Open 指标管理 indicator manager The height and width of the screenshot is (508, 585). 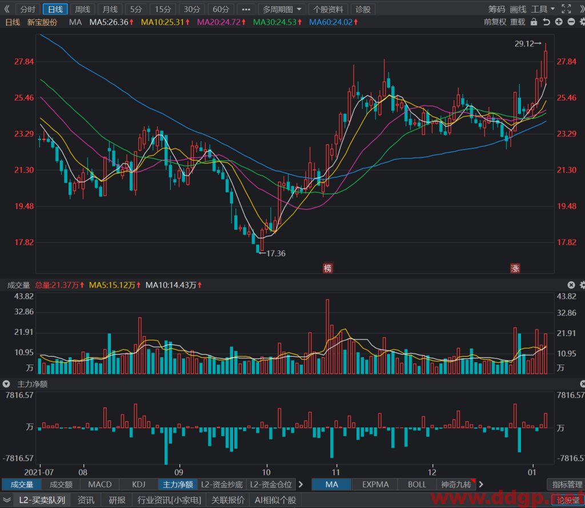(x=567, y=485)
